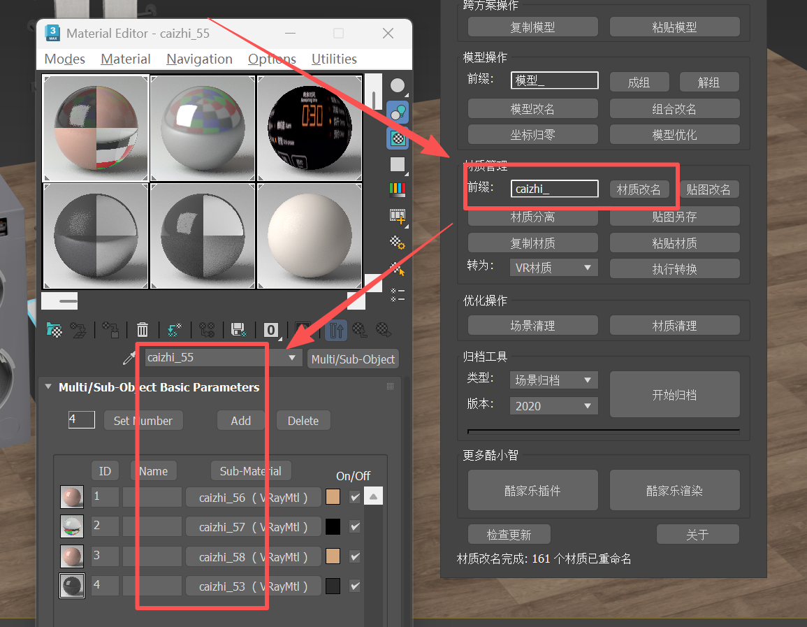
Task: Open the caizhi_55 material name dropdown arrow
Action: 292,358
